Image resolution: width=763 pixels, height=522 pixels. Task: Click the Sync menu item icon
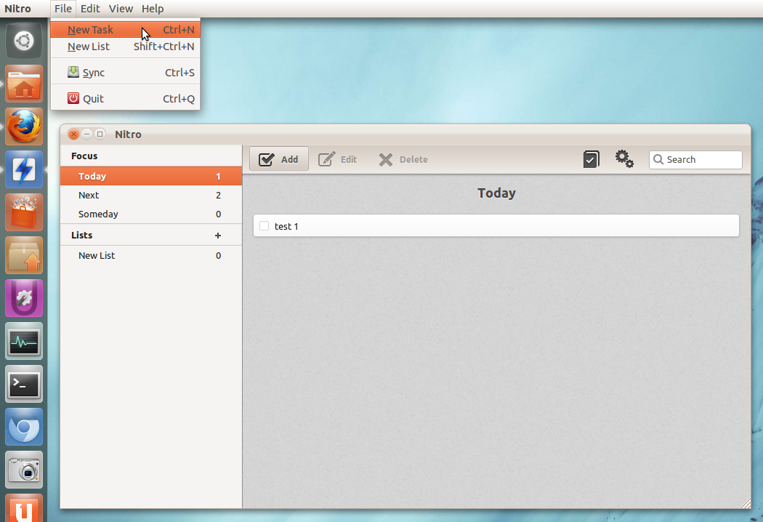pos(73,72)
